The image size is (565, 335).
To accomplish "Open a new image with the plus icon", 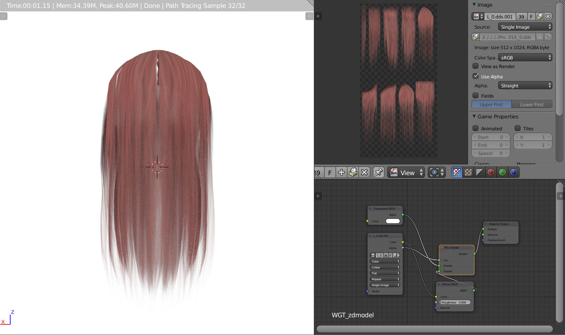I will click(x=342, y=172).
